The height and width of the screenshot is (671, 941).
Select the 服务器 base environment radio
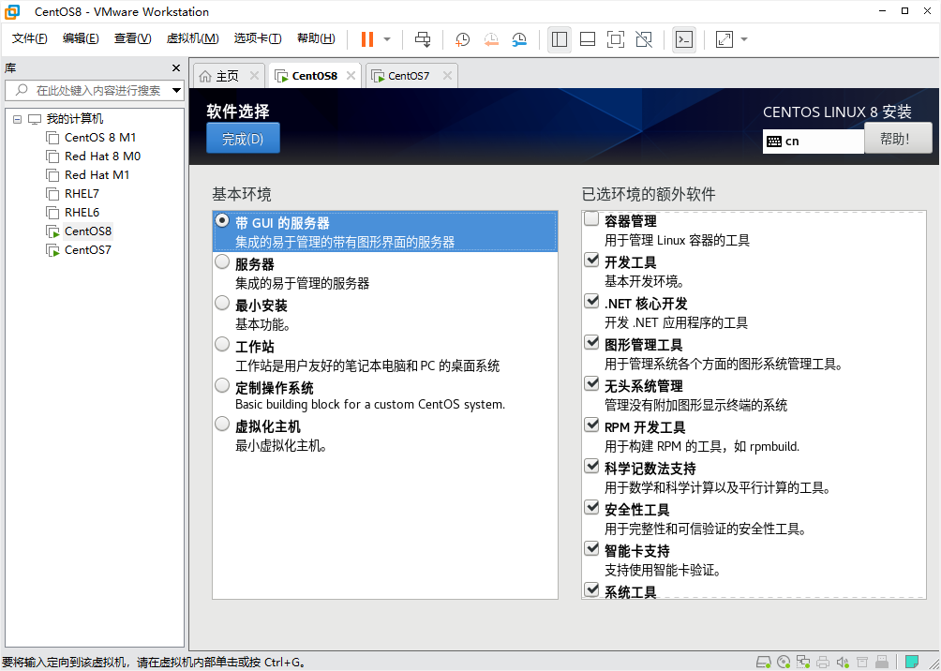click(222, 261)
